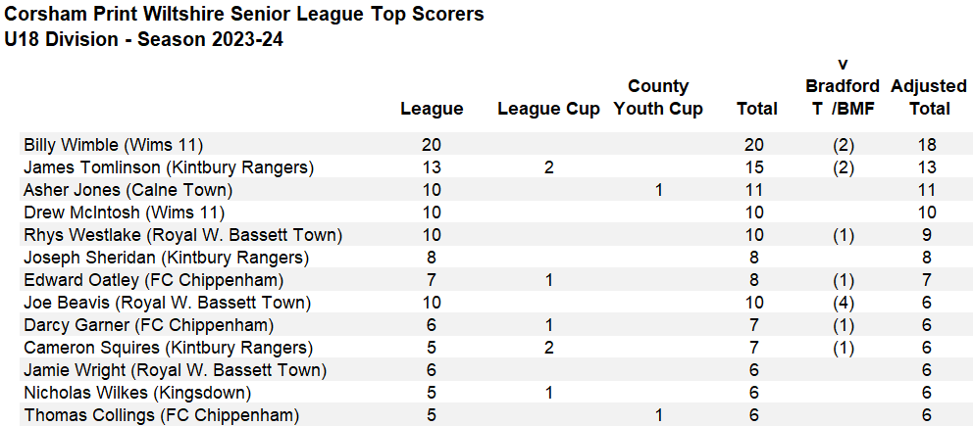The height and width of the screenshot is (426, 973).
Task: Select James Tomlinson's name cell
Action: pyautogui.click(x=169, y=167)
